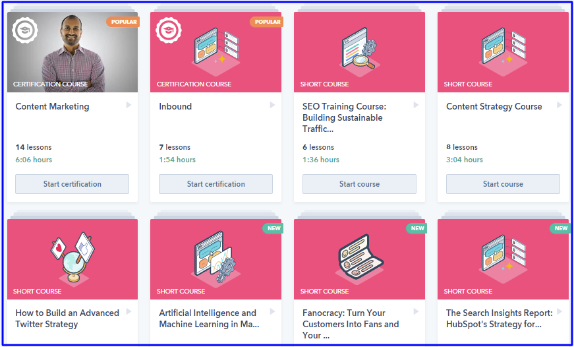Screen dimensions: 574x347
Task: Click the SEO magnifying glass illustration icon
Action: click(359, 47)
